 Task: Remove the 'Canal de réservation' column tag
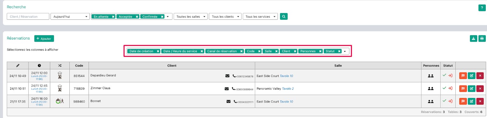pyautogui.click(x=241, y=51)
